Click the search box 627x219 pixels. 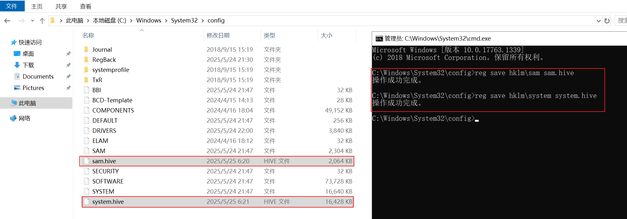pyautogui.click(x=621, y=21)
